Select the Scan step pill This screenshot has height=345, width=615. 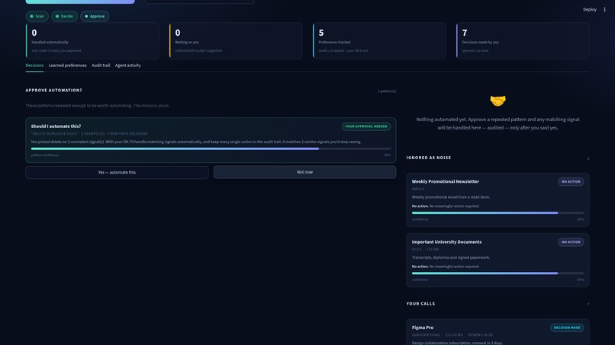37,17
